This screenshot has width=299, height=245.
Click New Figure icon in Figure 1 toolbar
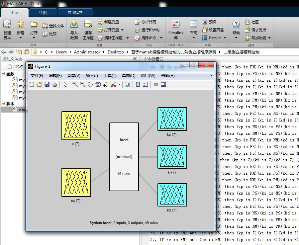pyautogui.click(x=32, y=84)
